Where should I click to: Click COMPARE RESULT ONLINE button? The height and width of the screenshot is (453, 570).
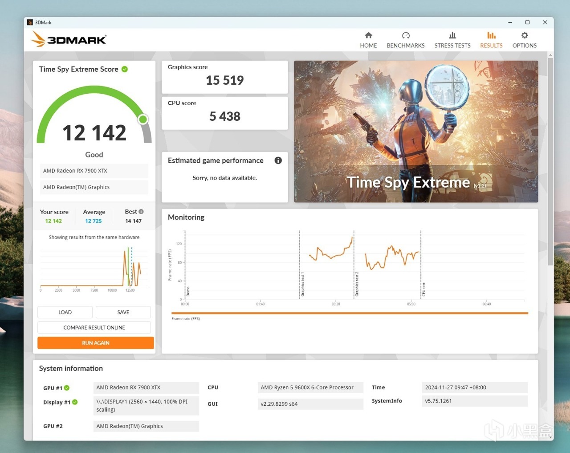click(94, 327)
